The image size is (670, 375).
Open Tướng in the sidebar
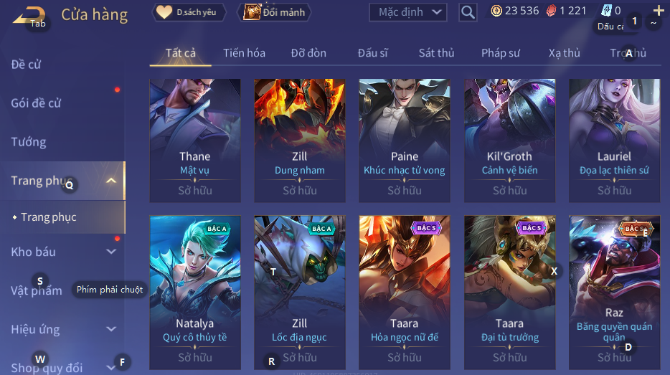(x=29, y=142)
